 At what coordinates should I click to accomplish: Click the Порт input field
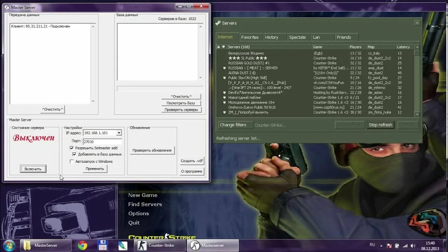click(x=102, y=142)
